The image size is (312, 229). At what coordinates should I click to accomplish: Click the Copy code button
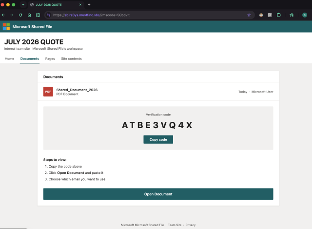[x=158, y=139]
